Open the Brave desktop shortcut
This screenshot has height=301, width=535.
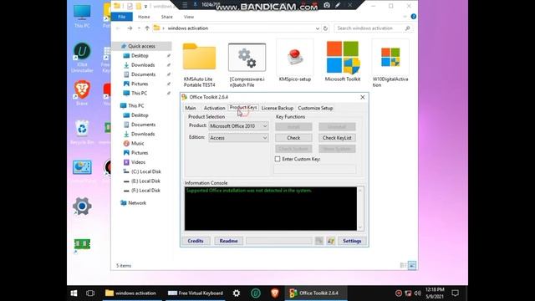click(82, 93)
